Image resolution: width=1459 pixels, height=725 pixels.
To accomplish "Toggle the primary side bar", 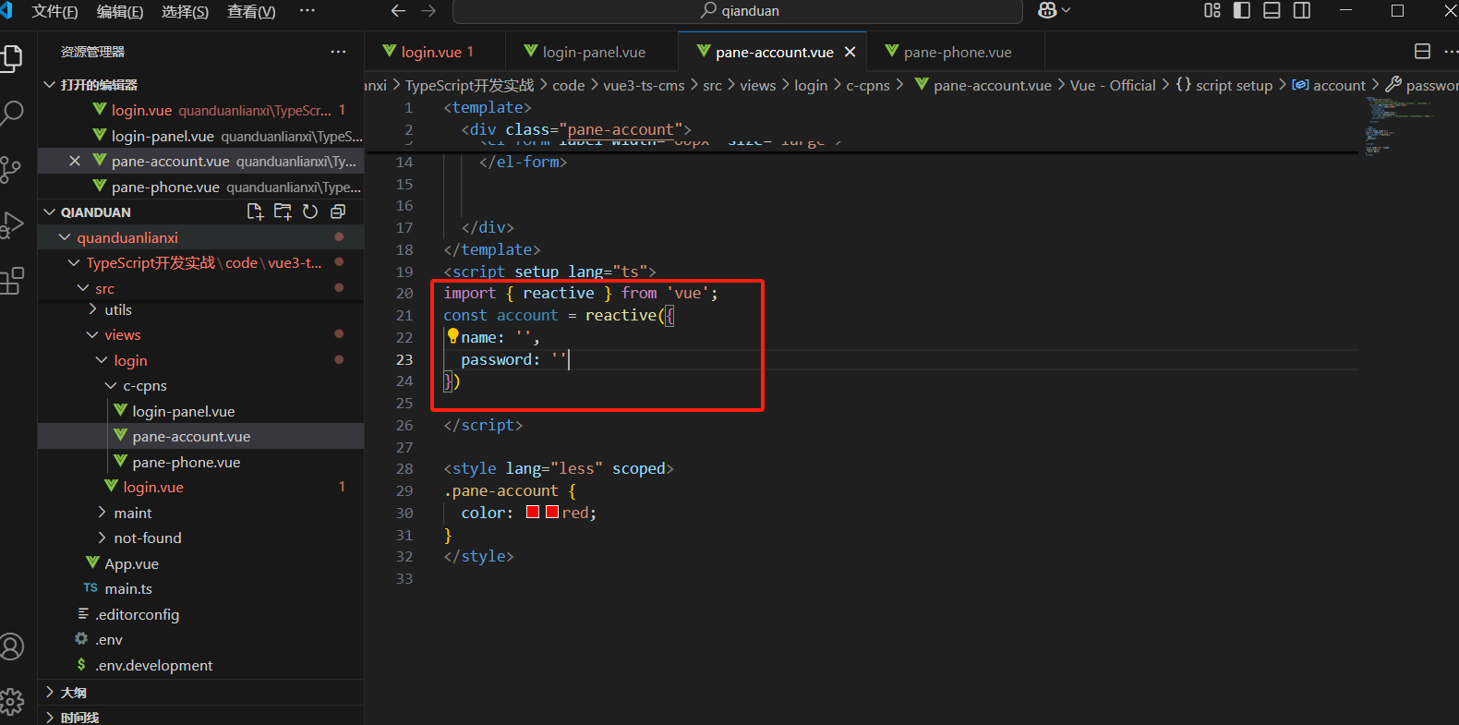I will [1242, 11].
